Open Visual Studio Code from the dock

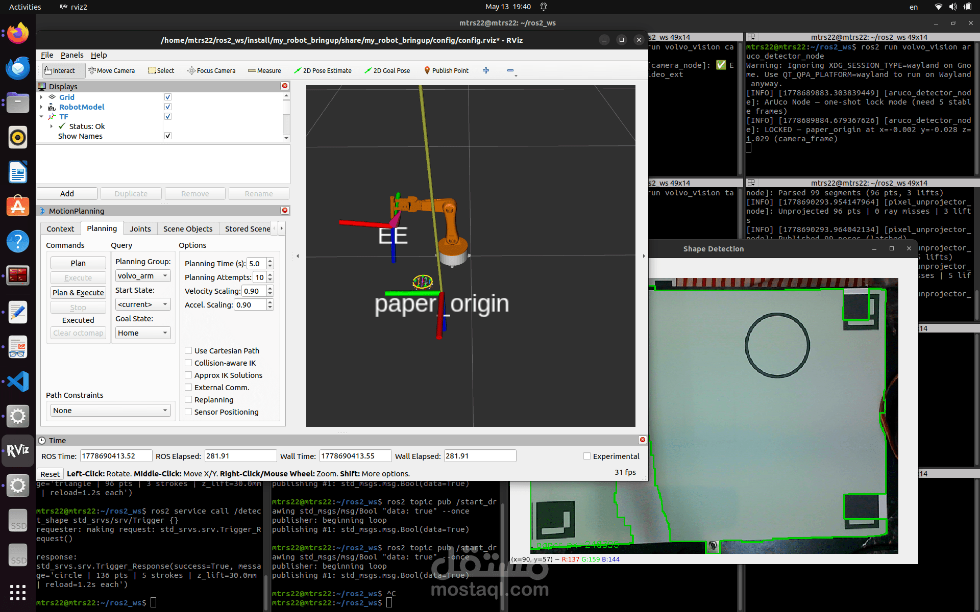[18, 381]
